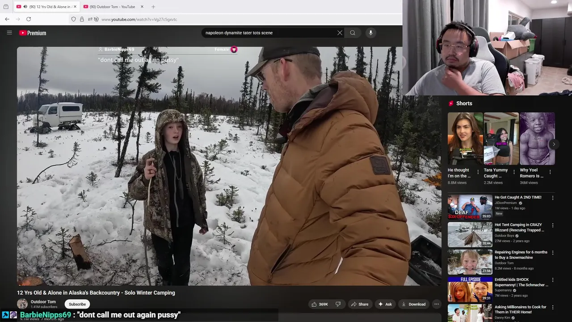The width and height of the screenshot is (572, 322).
Task: Close the '12 Yrs Old & Alone' tab
Action: click(x=75, y=7)
